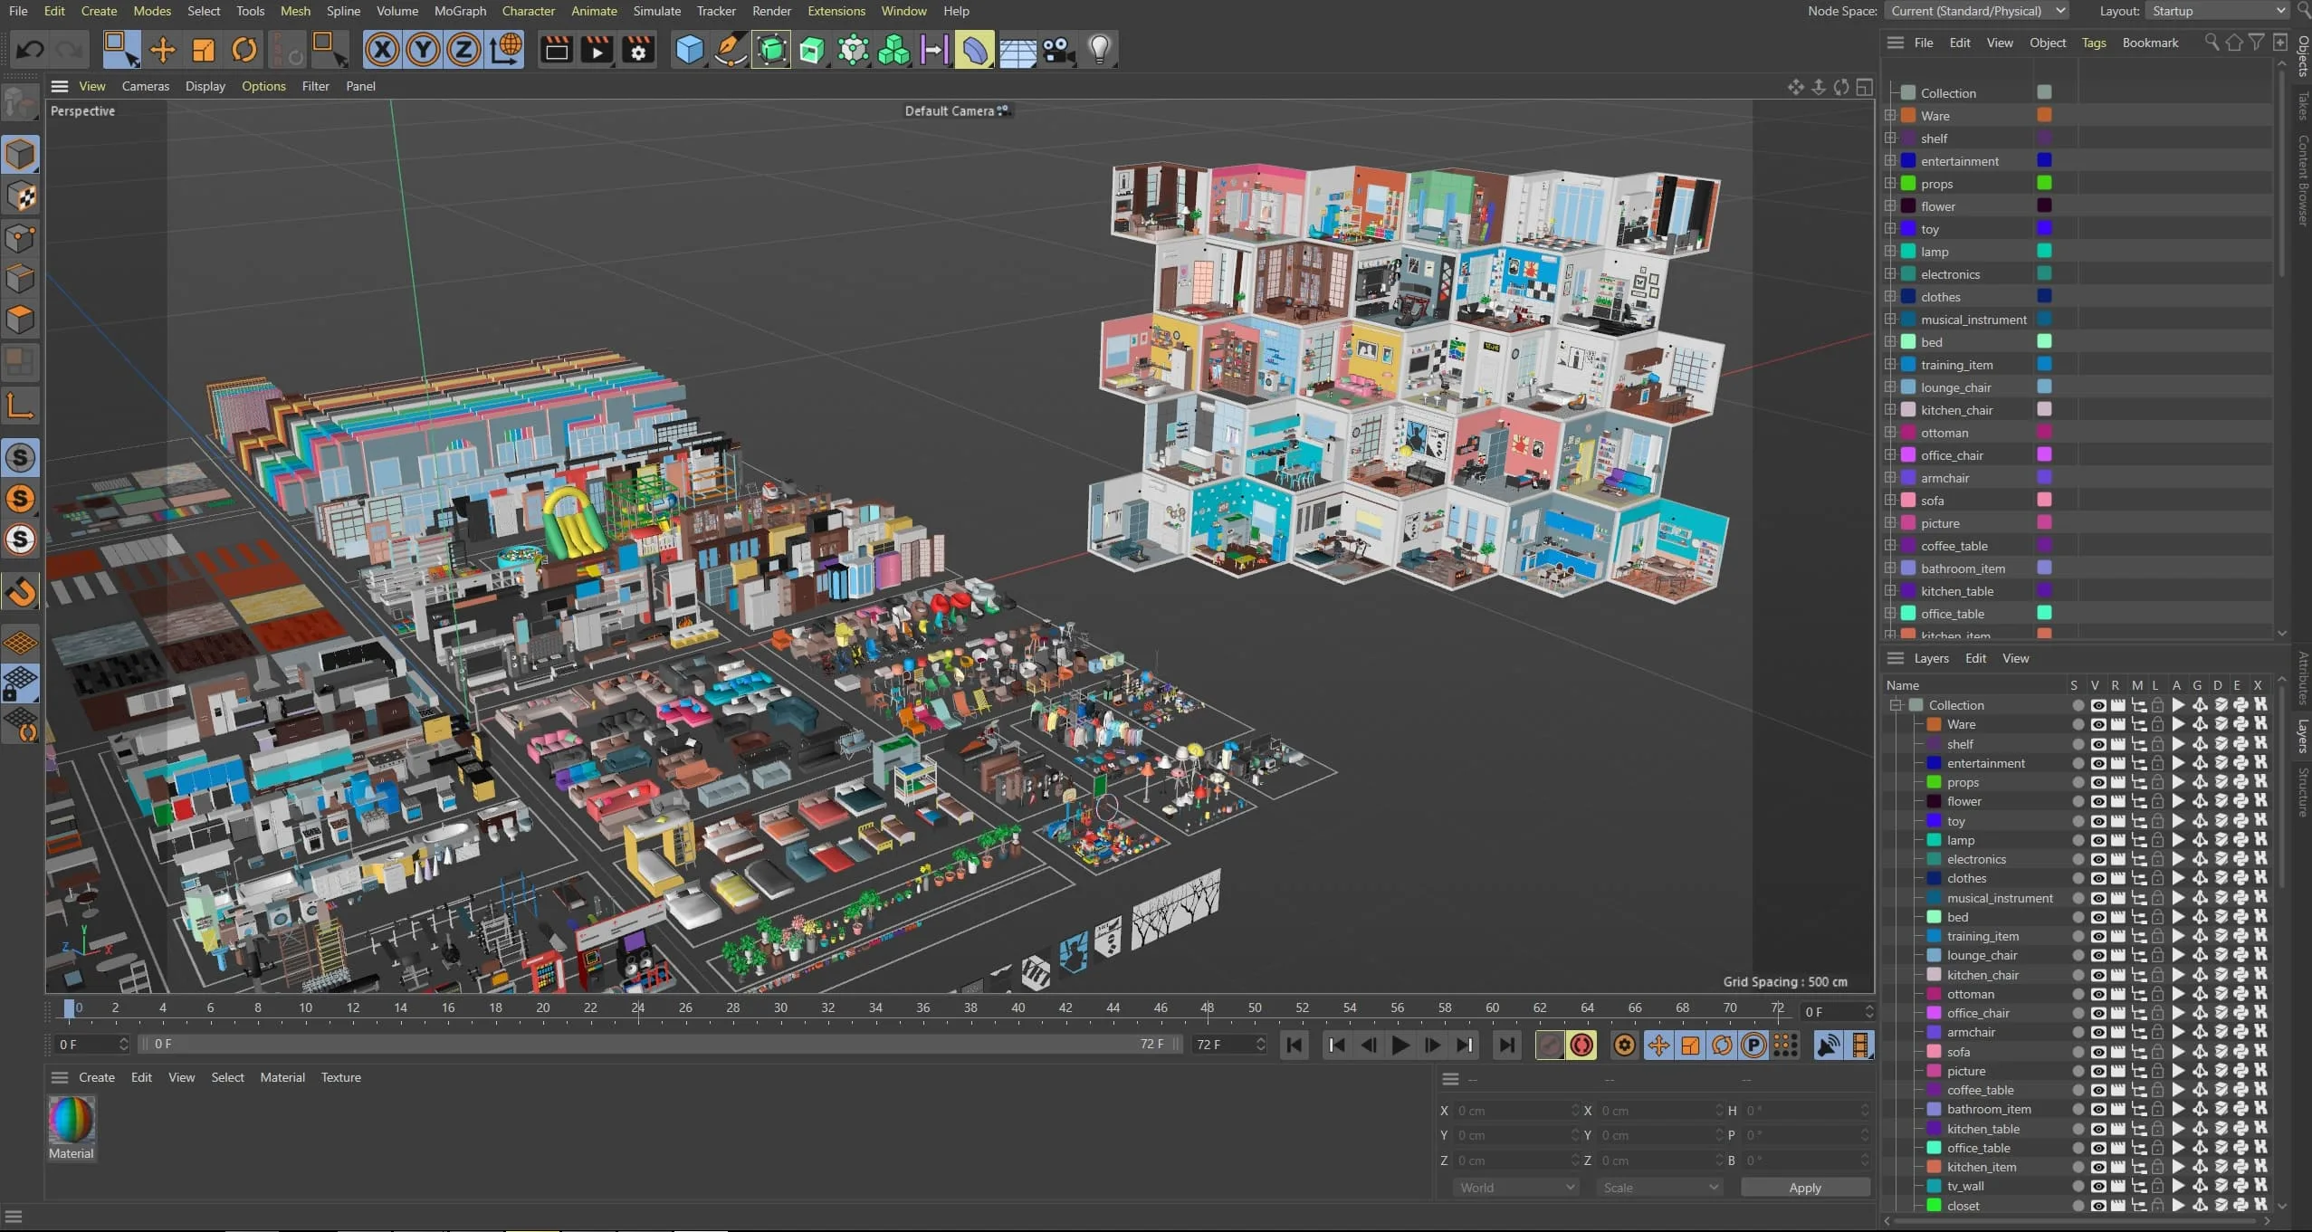
Task: Select the Material thumbnail in the Material Manager
Action: click(x=72, y=1121)
